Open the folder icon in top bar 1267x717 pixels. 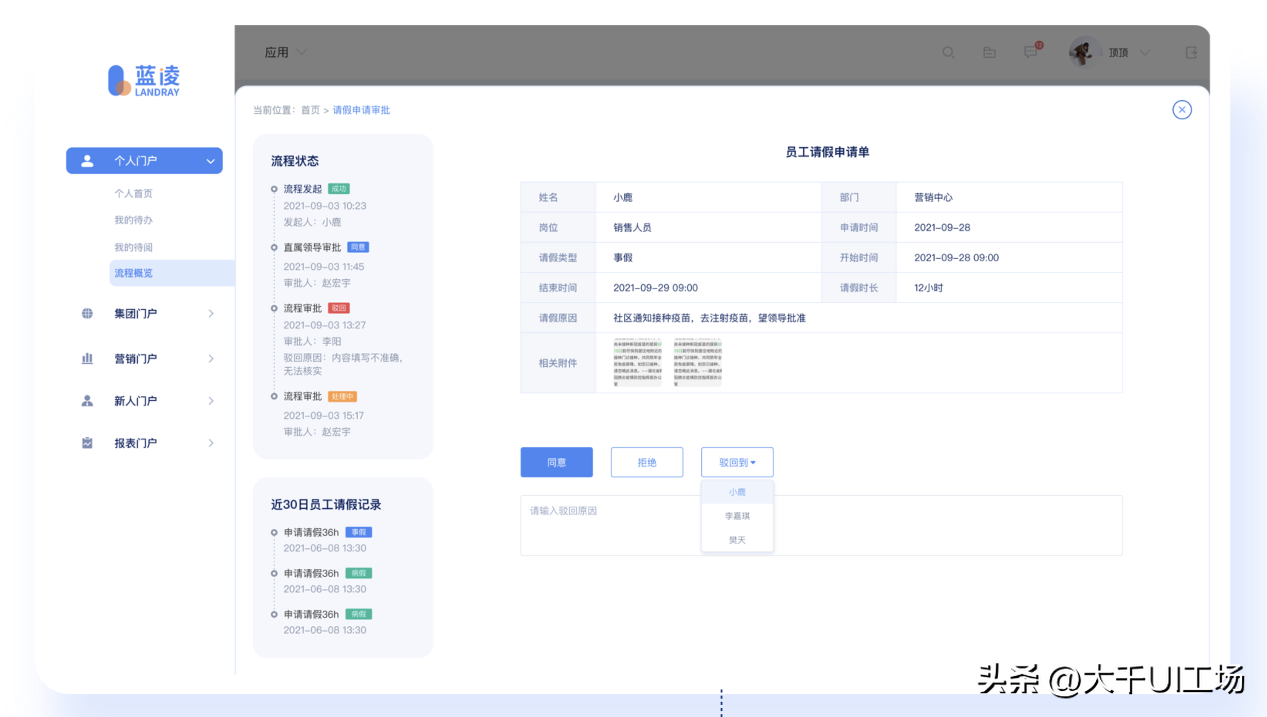pyautogui.click(x=989, y=52)
